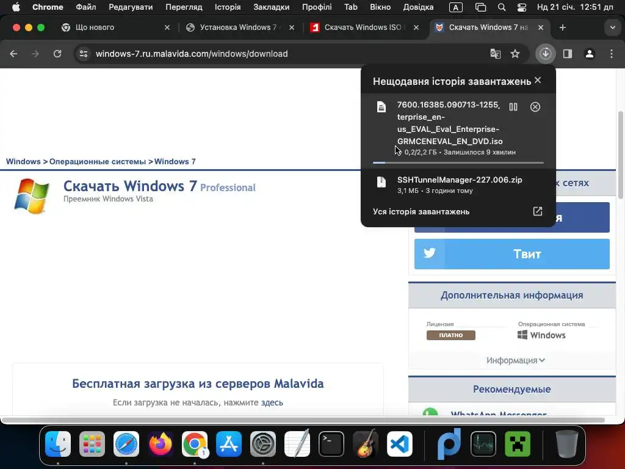Click the Windows operating system label

[541, 335]
